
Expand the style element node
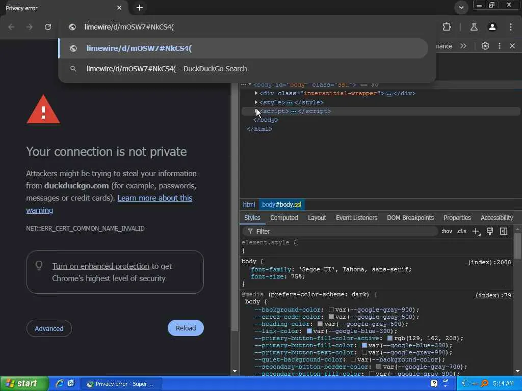(x=256, y=102)
